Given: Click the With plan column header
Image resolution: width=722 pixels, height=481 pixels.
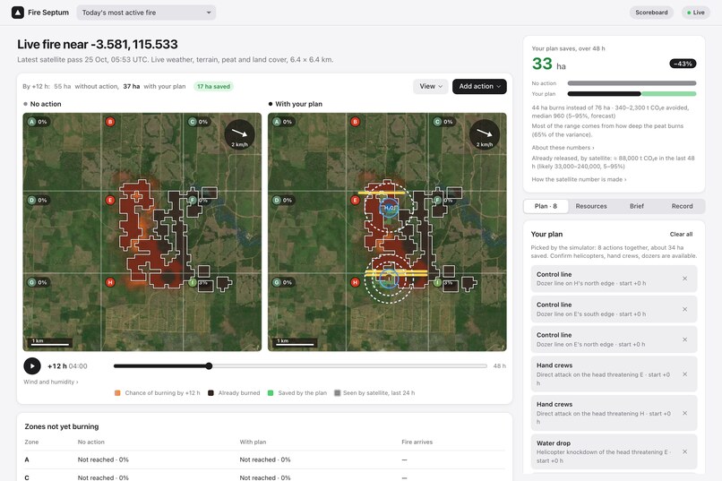Looking at the screenshot, I should [x=253, y=442].
